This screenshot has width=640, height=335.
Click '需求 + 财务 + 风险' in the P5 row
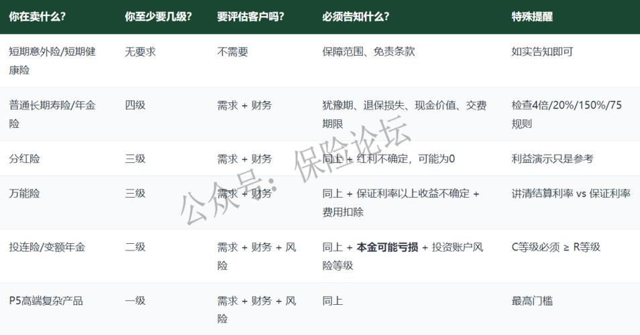tap(256, 310)
